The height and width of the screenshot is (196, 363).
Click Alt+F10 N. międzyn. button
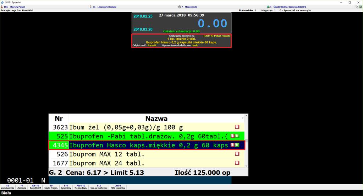[81, 187]
